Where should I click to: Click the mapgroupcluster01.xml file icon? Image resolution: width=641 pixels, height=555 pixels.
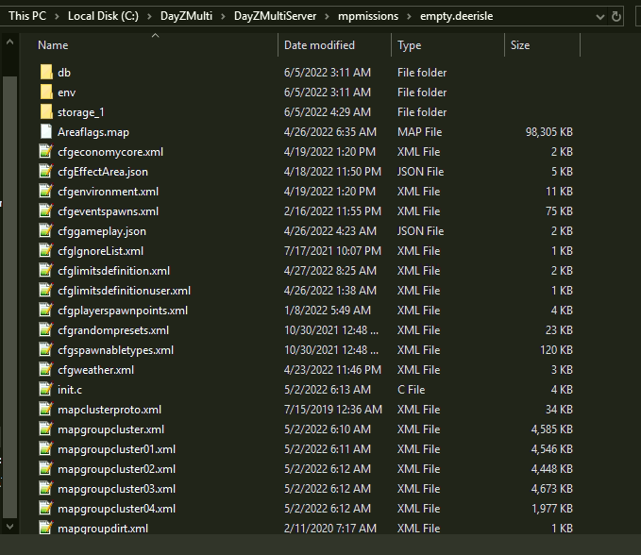pyautogui.click(x=46, y=448)
